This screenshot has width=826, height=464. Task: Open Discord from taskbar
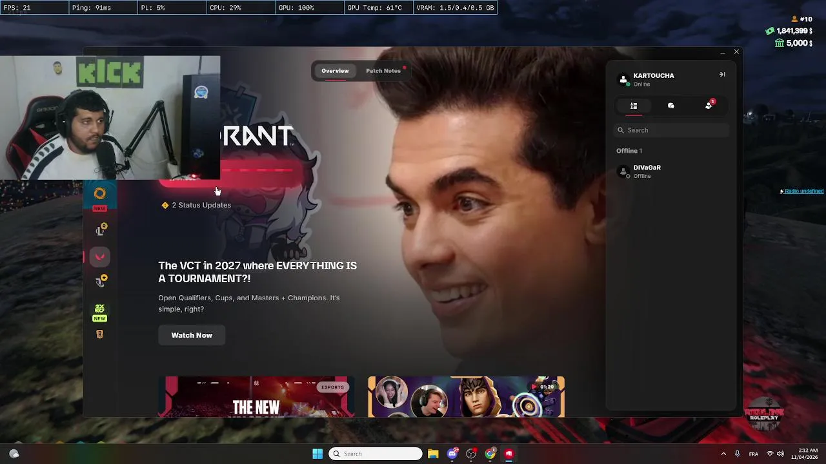[452, 454]
